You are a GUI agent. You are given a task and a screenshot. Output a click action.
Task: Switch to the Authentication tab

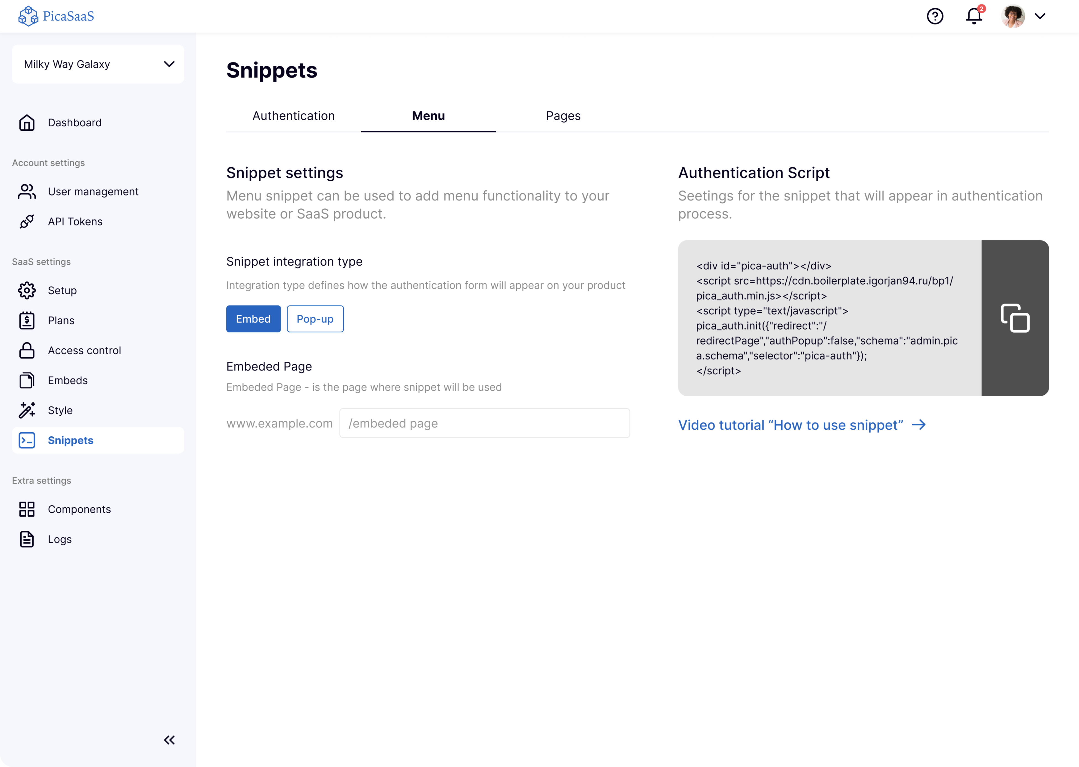click(293, 116)
